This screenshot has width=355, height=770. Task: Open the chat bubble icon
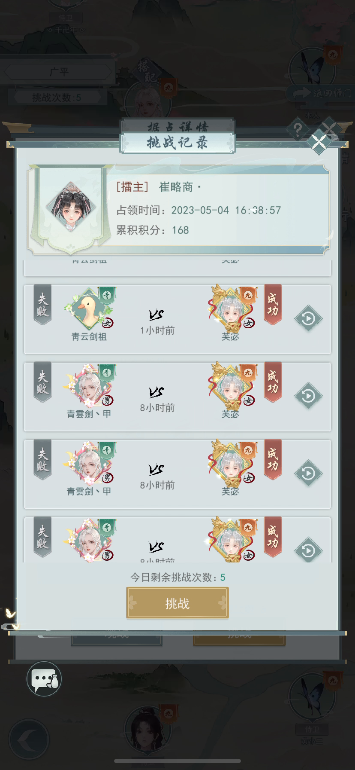(x=44, y=679)
